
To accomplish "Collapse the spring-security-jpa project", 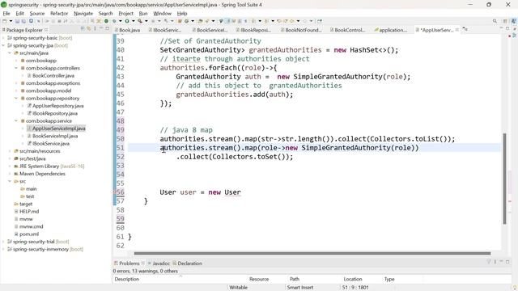I will click(x=3, y=45).
